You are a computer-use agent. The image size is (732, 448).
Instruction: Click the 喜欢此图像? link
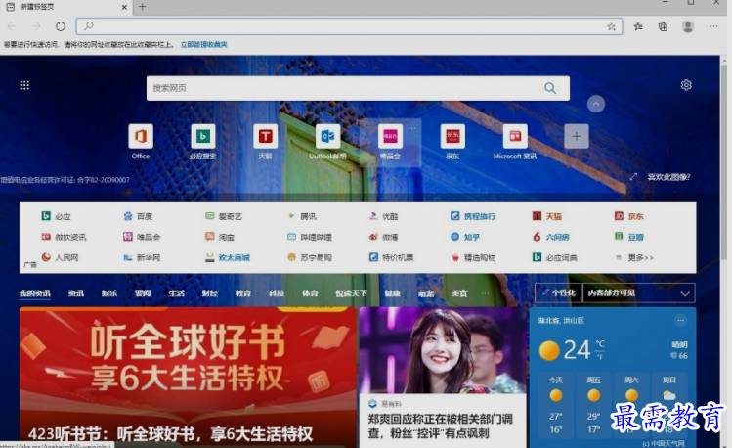[x=668, y=177]
